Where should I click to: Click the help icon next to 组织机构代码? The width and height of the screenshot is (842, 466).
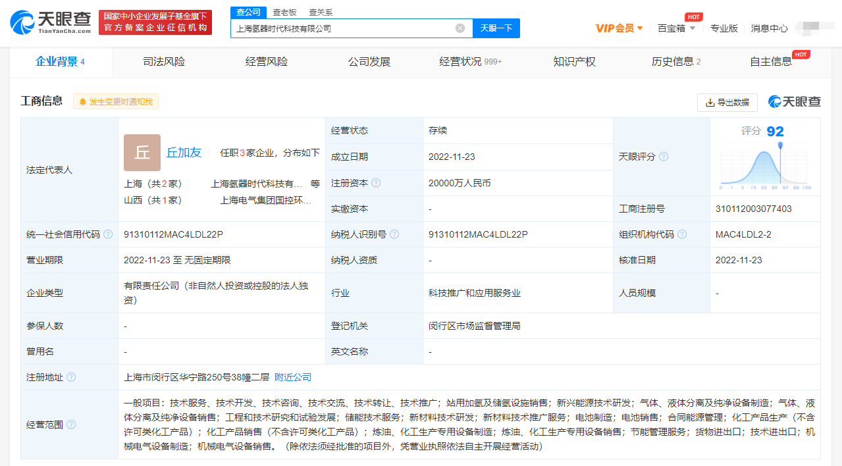[682, 234]
